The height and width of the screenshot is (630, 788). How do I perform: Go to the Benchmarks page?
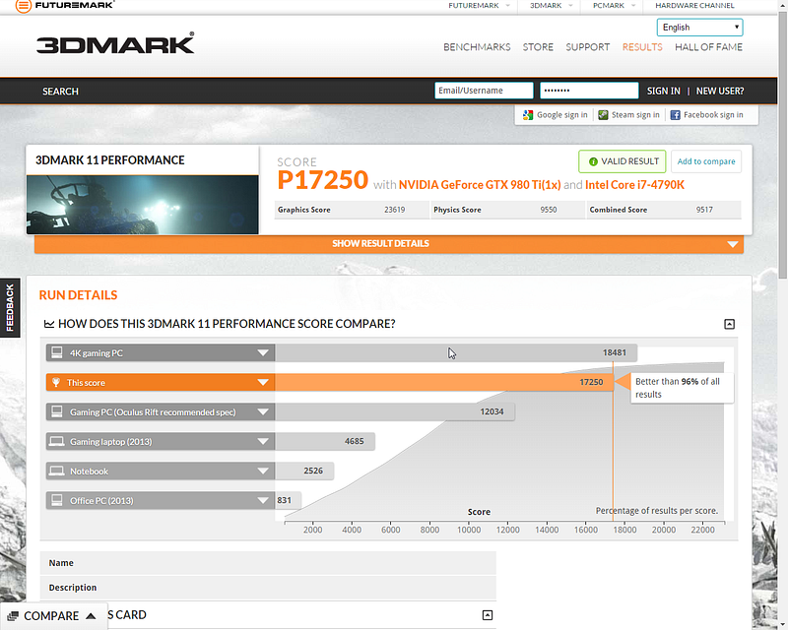click(x=477, y=47)
